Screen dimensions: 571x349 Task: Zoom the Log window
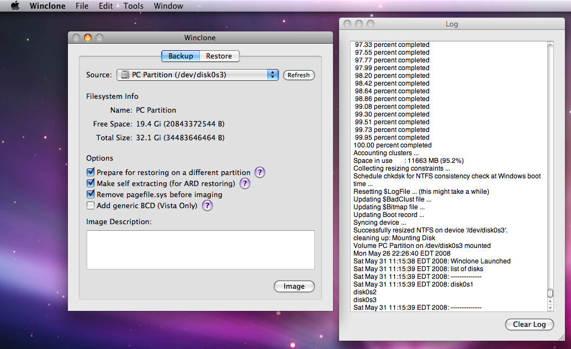pyautogui.click(x=371, y=24)
